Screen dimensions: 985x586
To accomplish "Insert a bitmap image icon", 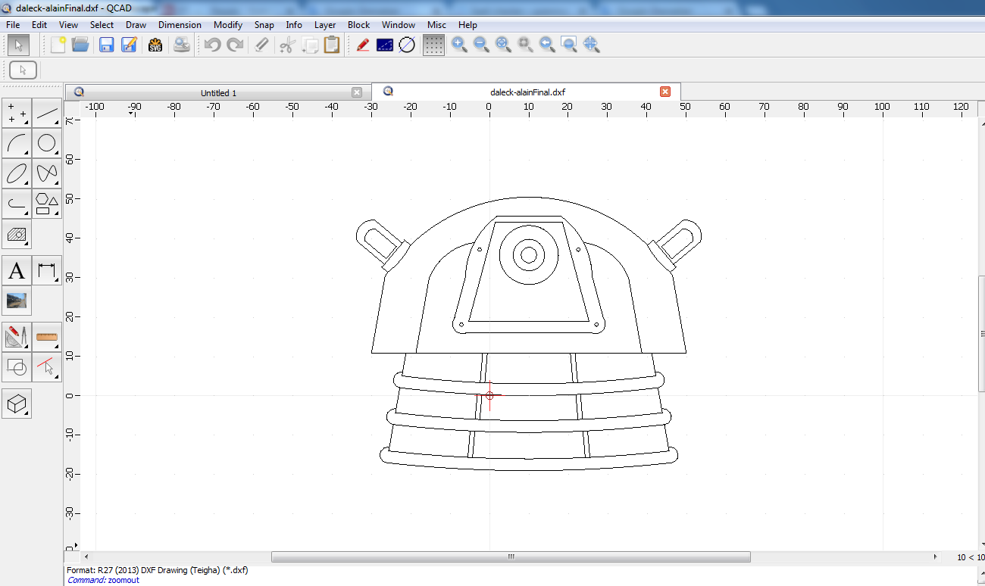I will (x=17, y=301).
